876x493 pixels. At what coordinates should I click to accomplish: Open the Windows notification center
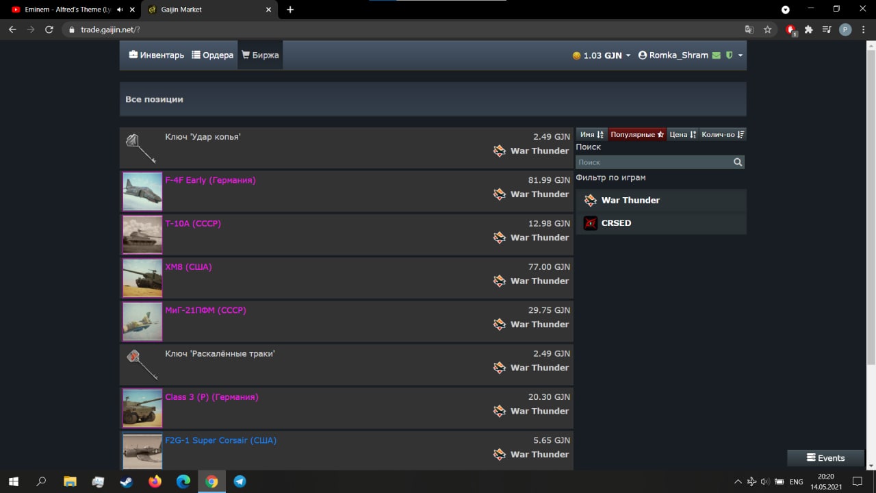pyautogui.click(x=858, y=481)
